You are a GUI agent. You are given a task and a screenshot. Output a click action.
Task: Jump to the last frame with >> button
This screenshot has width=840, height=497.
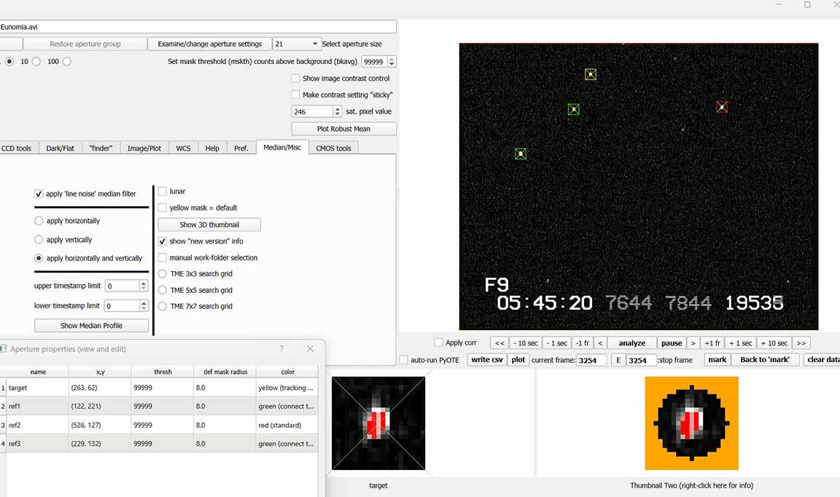(x=801, y=343)
